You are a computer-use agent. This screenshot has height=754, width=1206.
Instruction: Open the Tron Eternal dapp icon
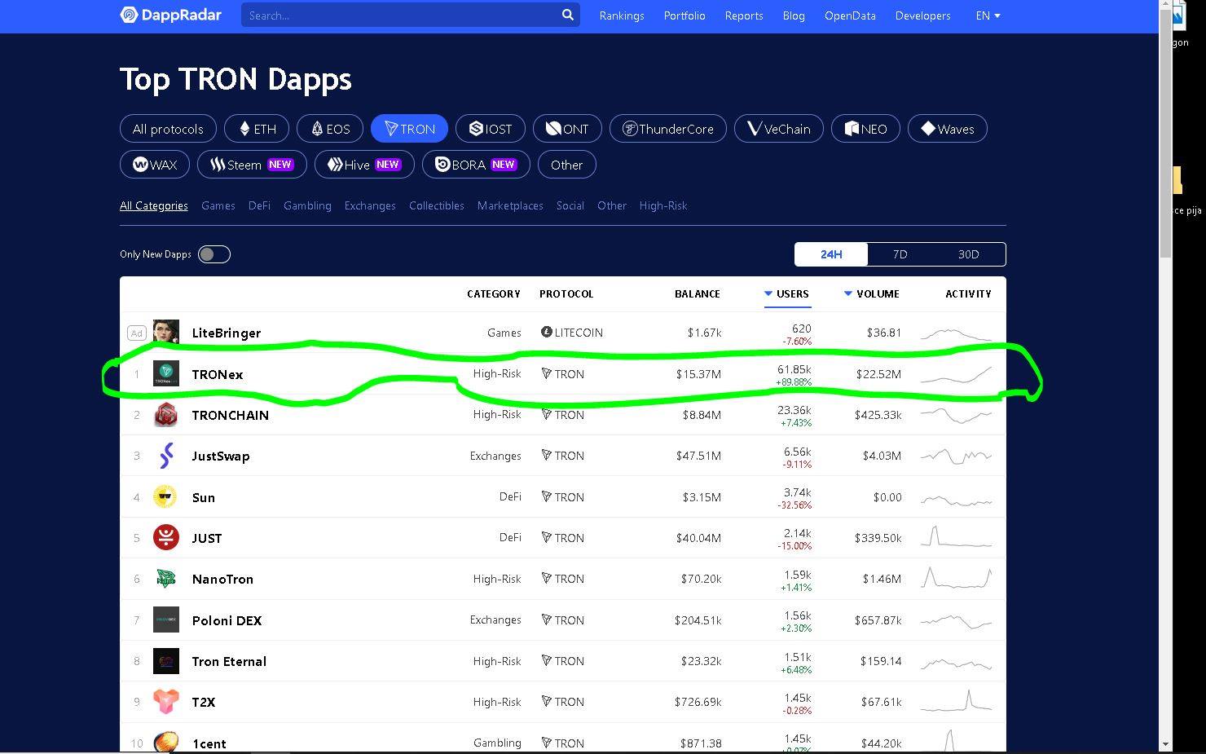[166, 661]
